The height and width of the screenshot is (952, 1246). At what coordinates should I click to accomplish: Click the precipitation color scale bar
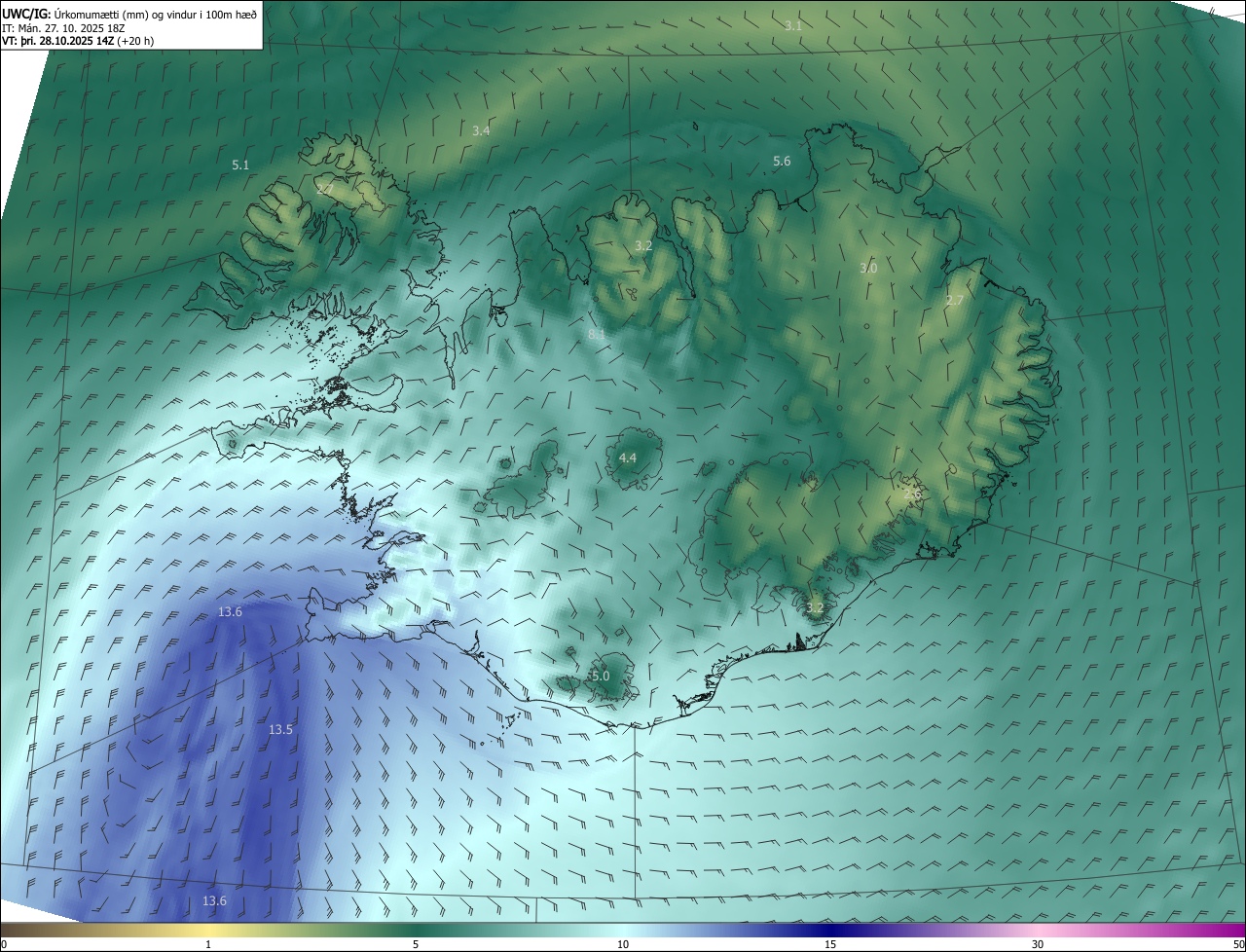[x=623, y=930]
